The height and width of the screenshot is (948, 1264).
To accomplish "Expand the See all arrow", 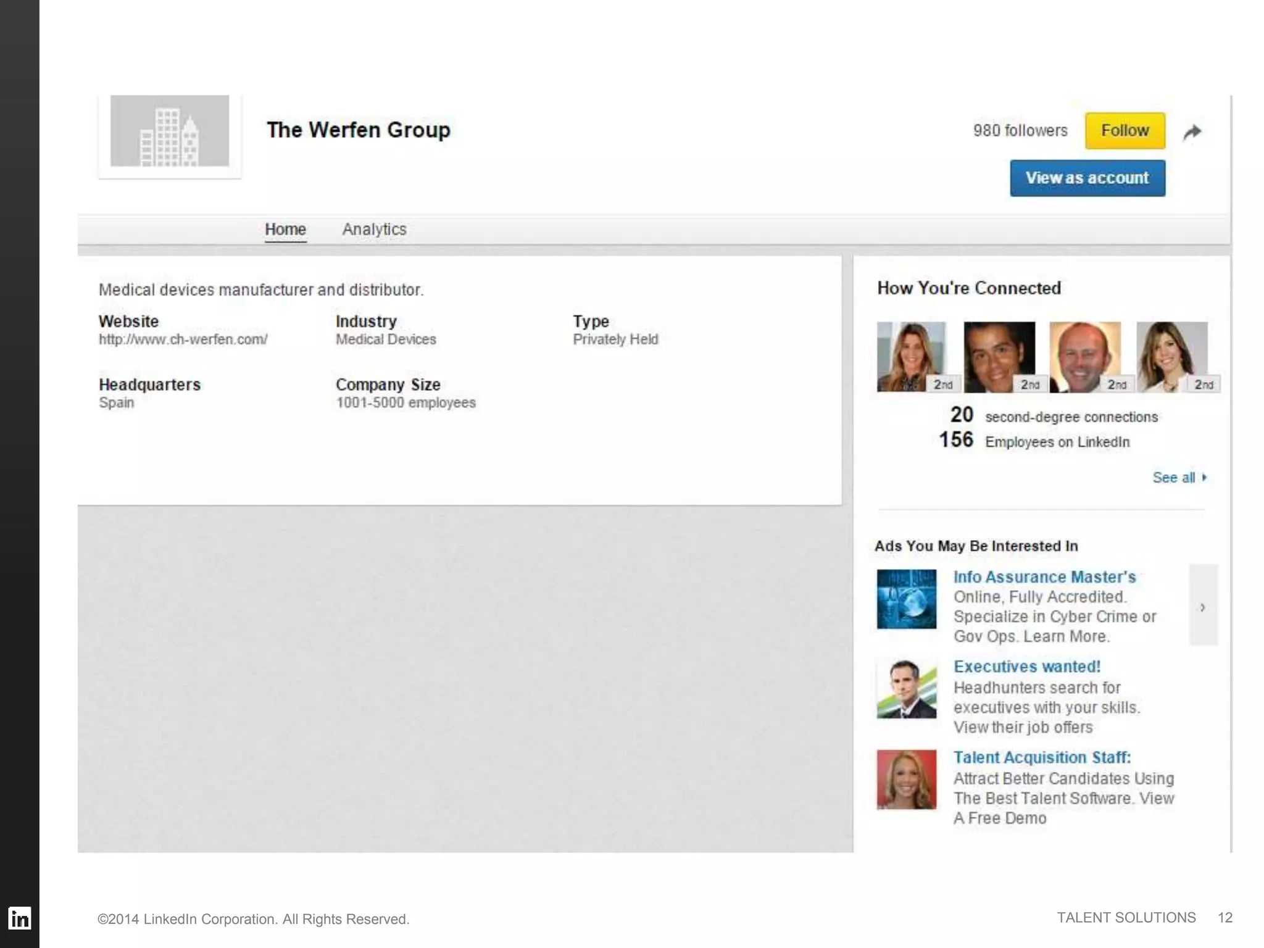I will tap(1204, 478).
